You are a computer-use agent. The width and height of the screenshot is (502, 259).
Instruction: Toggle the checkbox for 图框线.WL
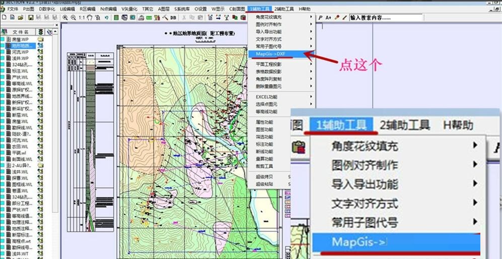3,184
